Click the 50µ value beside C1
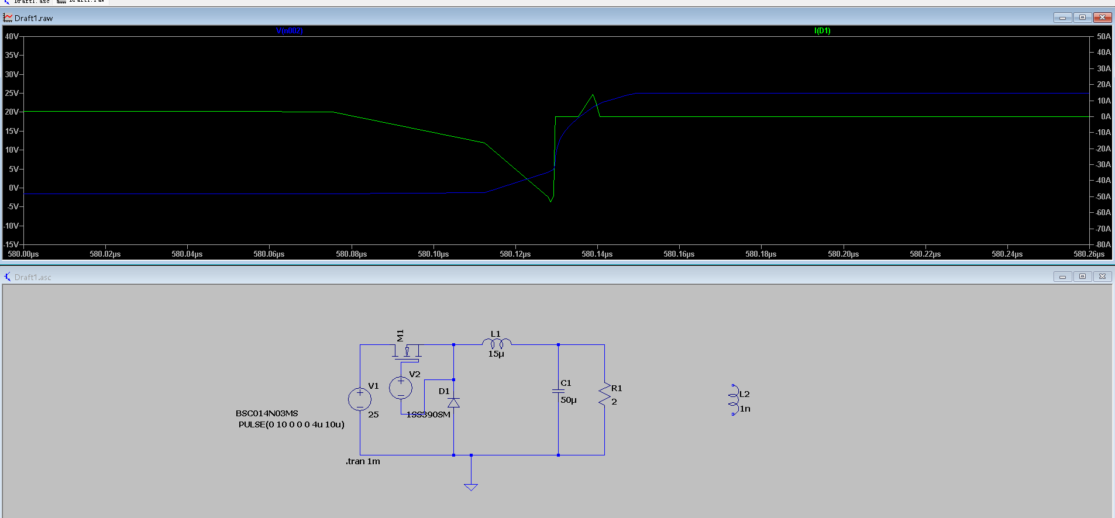The image size is (1115, 518). [569, 400]
